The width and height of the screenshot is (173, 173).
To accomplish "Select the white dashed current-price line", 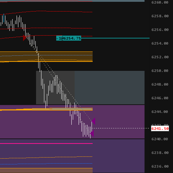I will 121,128.
